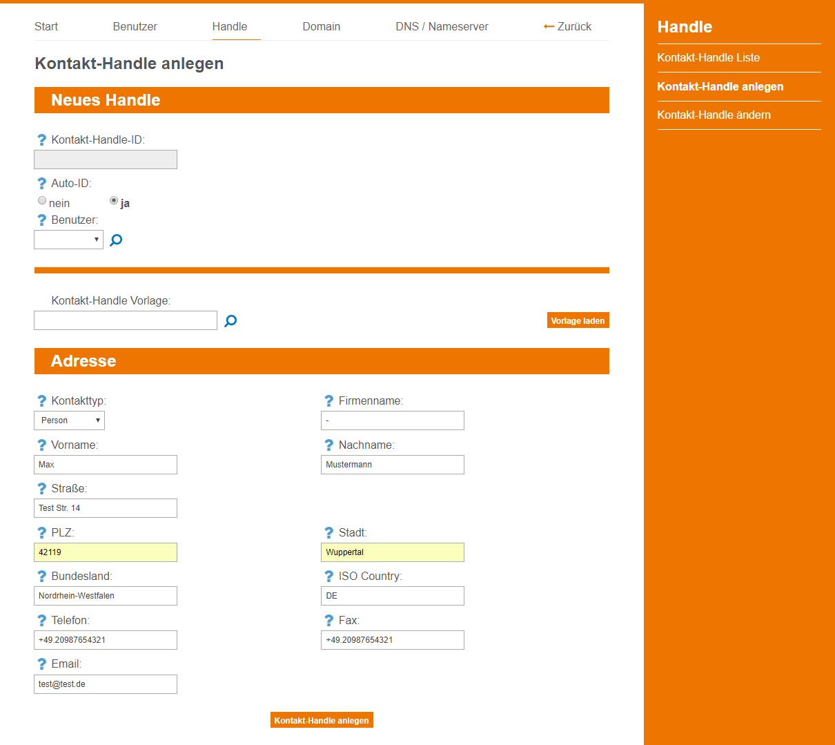
Task: Open the help icon for Kontakttyp
Action: coord(41,401)
